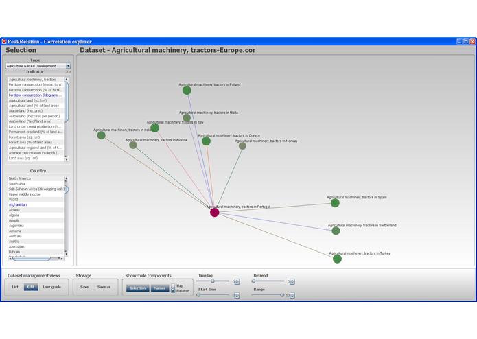Image resolution: width=477 pixels, height=339 pixels.
Task: Select 'Upper middle income' in Country list
Action: pyautogui.click(x=36, y=194)
